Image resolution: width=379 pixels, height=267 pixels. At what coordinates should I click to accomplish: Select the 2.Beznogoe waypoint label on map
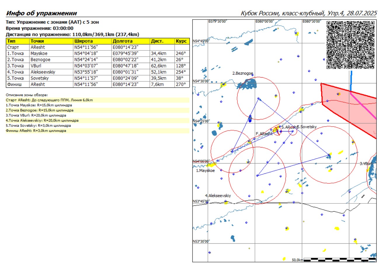[x=243, y=73]
